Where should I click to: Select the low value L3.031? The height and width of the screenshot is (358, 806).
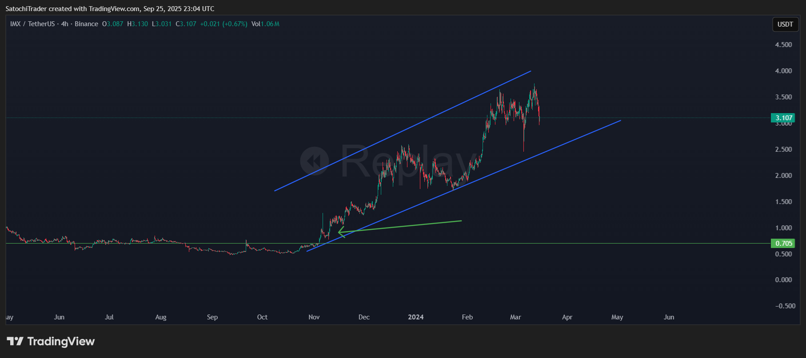(162, 24)
